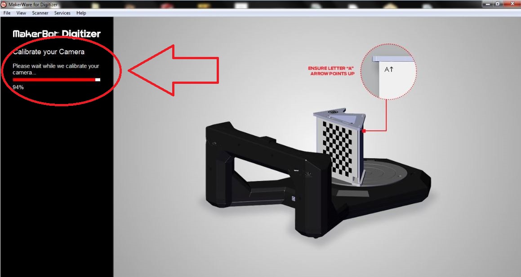This screenshot has width=521, height=277.
Task: Open the Services menu
Action: [x=62, y=13]
